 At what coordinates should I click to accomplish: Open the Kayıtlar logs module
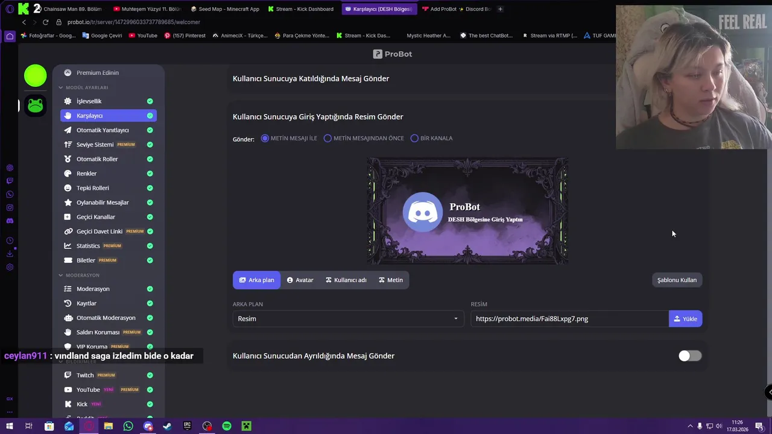108,303
